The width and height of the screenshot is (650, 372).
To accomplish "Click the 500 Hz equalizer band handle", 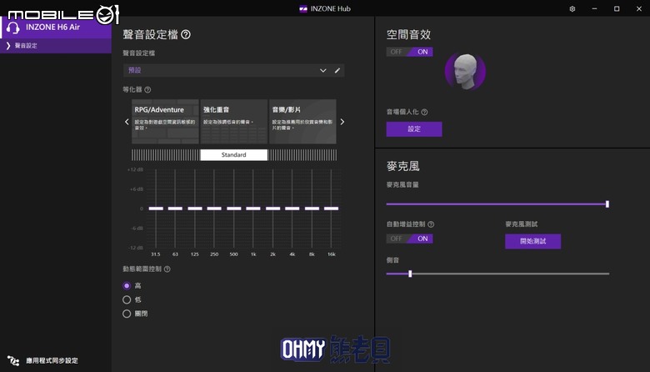I will pos(234,209).
